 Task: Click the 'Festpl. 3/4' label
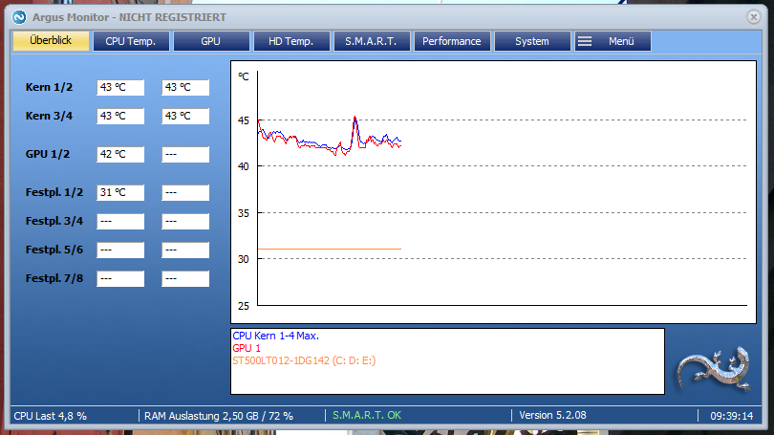(54, 221)
